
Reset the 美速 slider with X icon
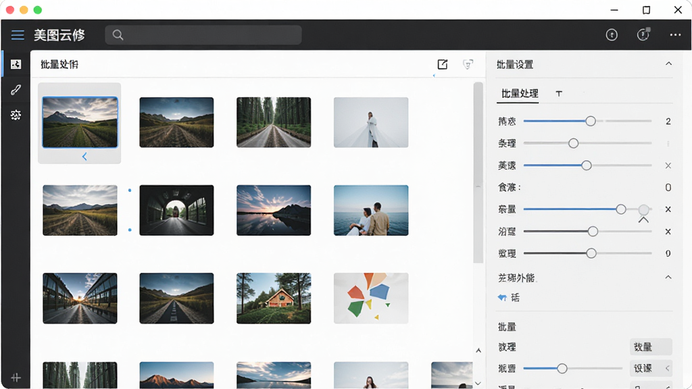click(668, 165)
